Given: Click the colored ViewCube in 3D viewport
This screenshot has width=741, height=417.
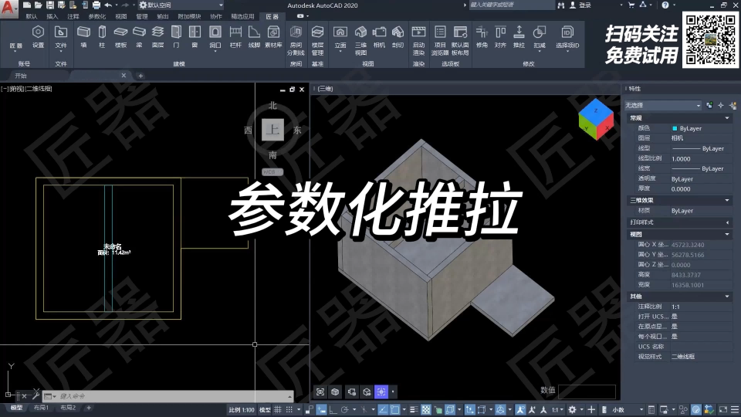Looking at the screenshot, I should [x=596, y=119].
